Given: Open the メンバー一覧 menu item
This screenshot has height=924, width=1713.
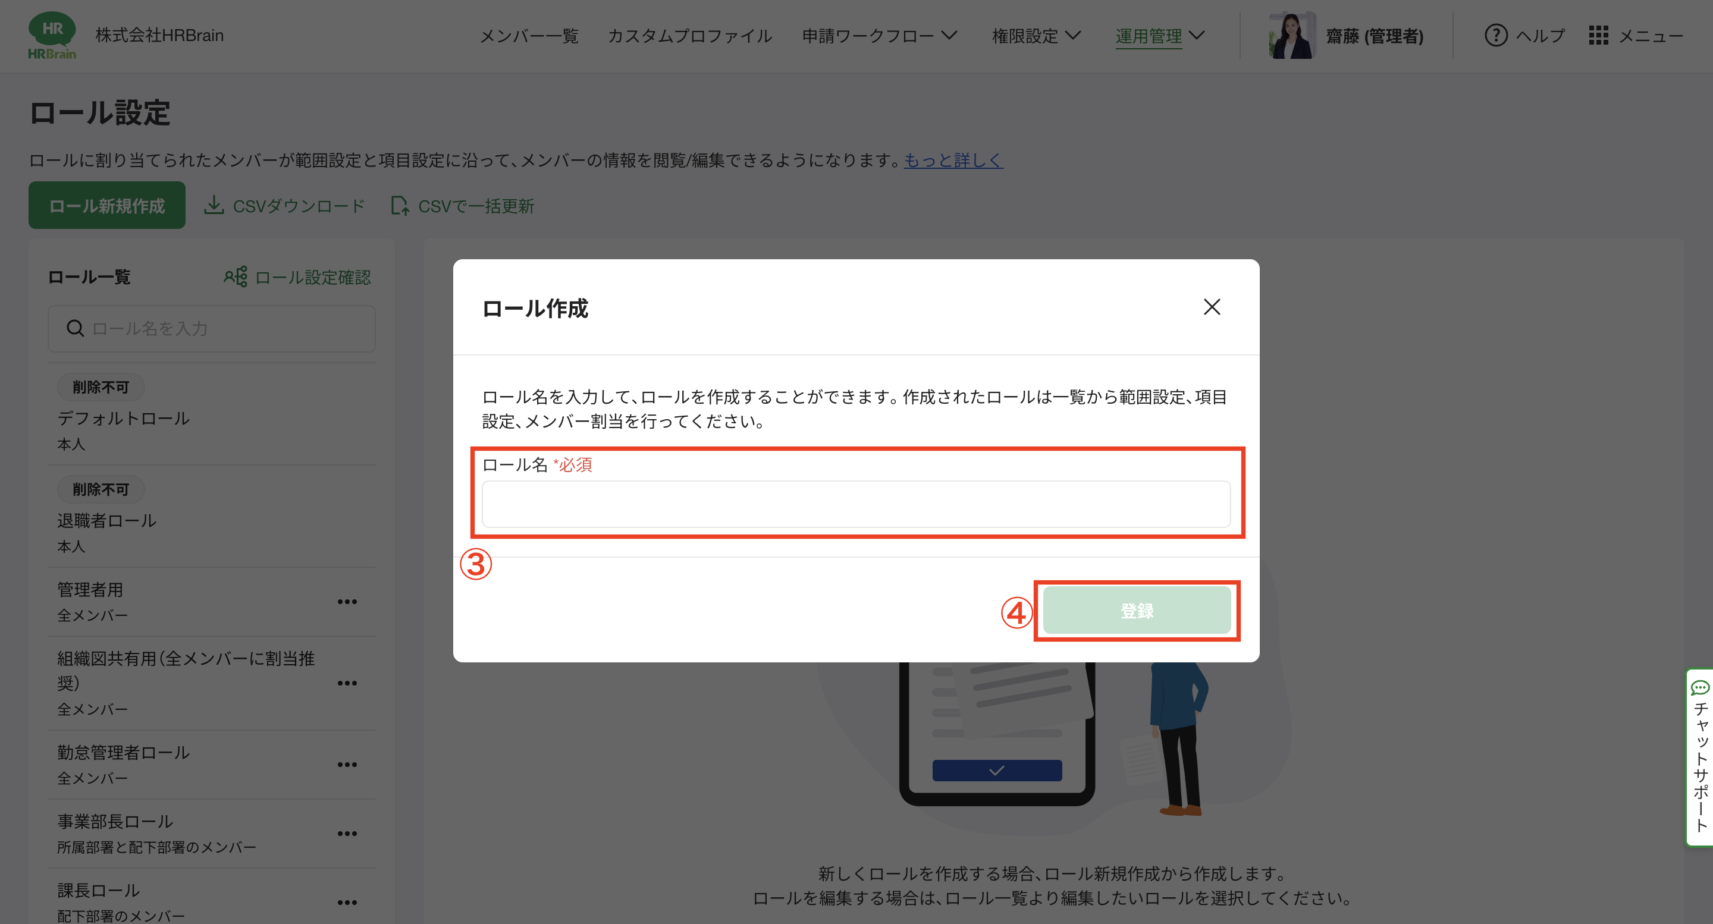Looking at the screenshot, I should point(529,36).
